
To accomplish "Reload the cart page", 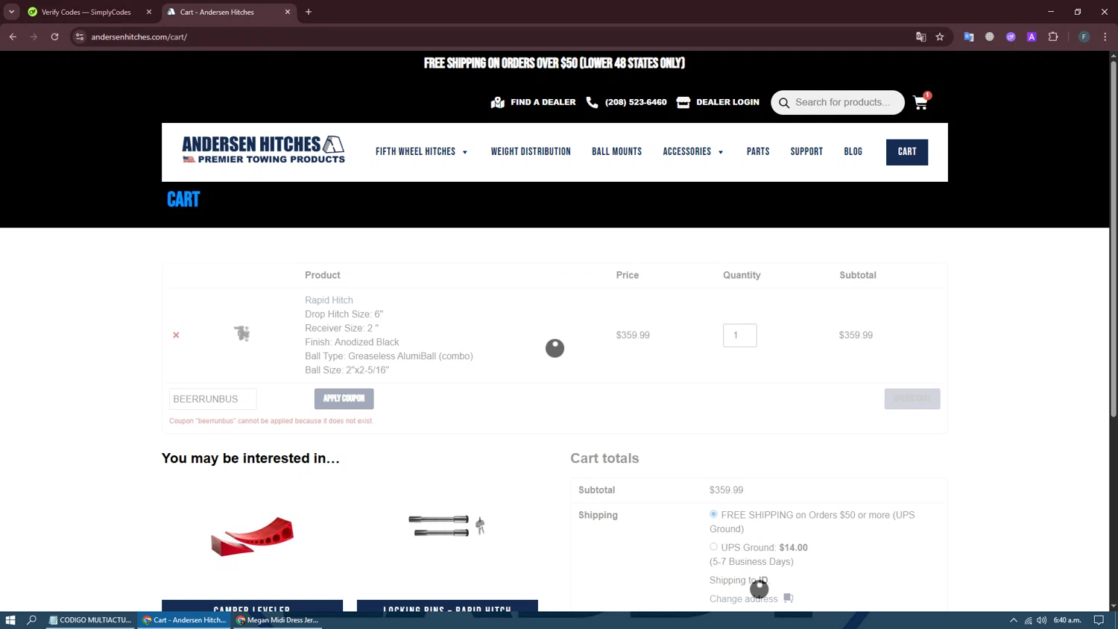I will (x=54, y=37).
